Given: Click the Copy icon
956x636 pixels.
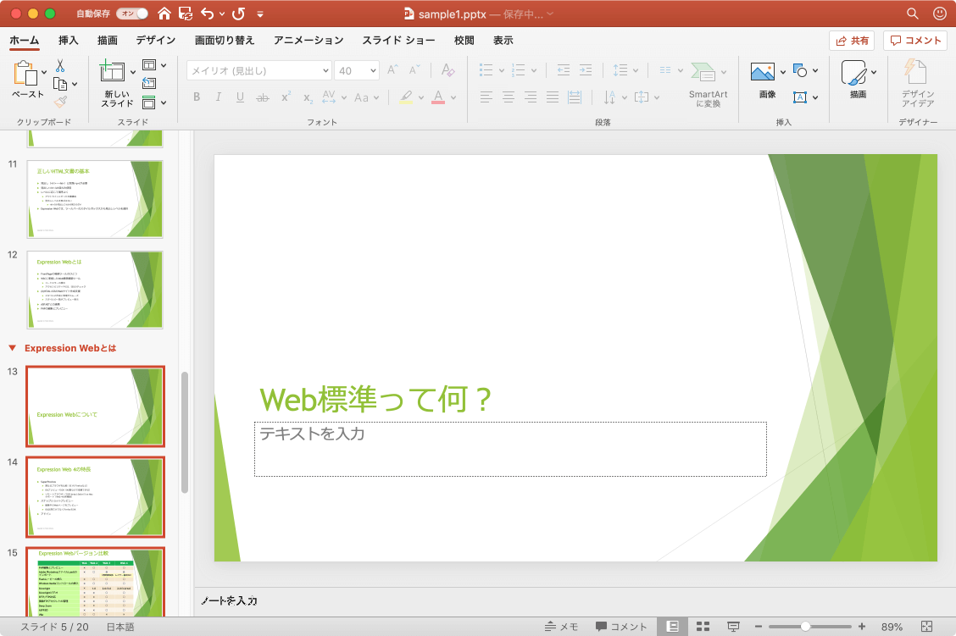Looking at the screenshot, I should (59, 84).
